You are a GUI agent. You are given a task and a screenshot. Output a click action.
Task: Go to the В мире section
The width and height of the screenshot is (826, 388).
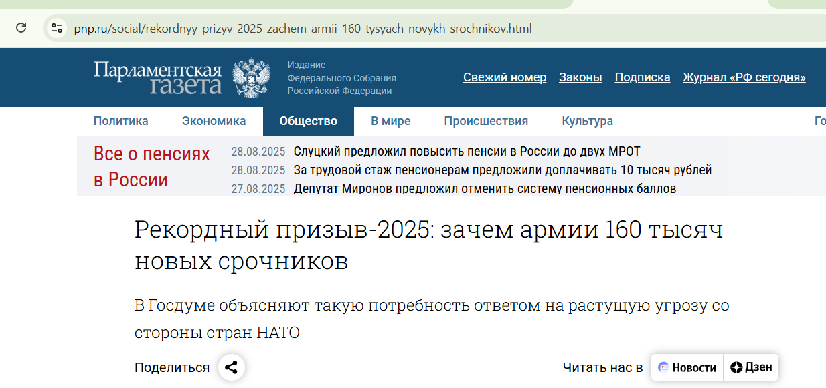pos(391,121)
